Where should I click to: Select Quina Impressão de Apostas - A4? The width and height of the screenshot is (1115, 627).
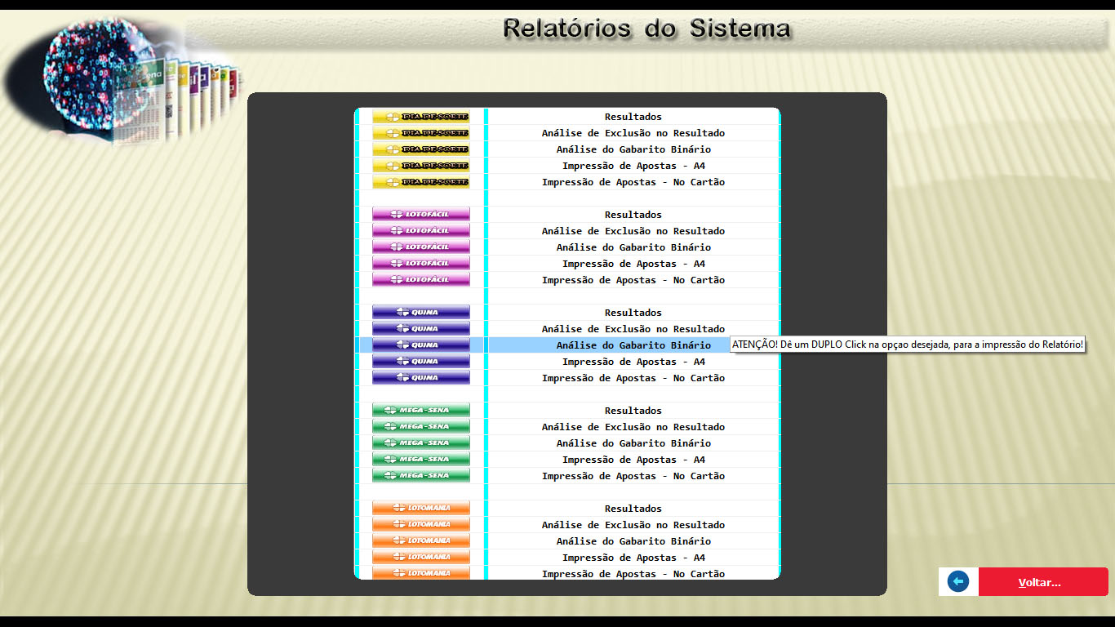pyautogui.click(x=633, y=362)
